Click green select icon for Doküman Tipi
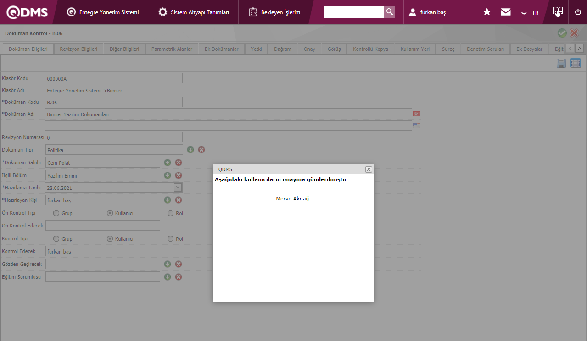This screenshot has width=587, height=341. pyautogui.click(x=190, y=150)
